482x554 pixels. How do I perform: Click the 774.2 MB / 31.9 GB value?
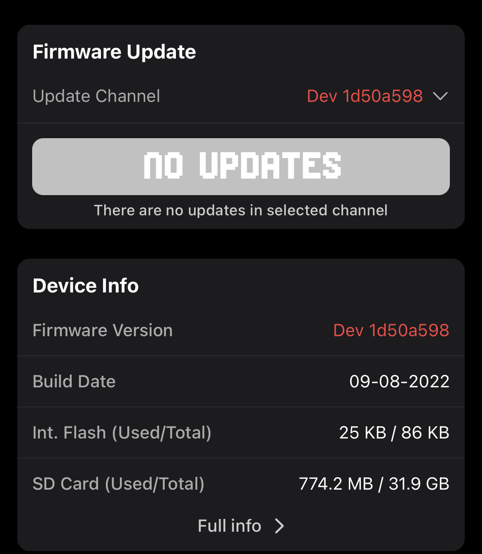click(374, 483)
